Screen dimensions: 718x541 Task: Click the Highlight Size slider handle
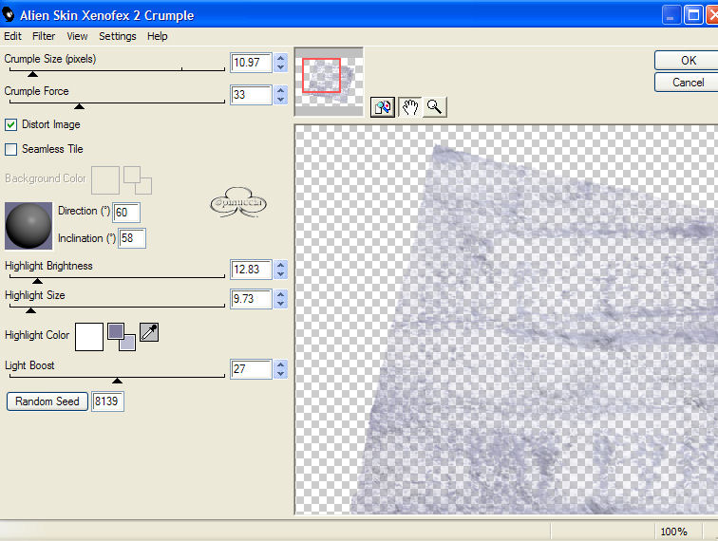pos(30,310)
